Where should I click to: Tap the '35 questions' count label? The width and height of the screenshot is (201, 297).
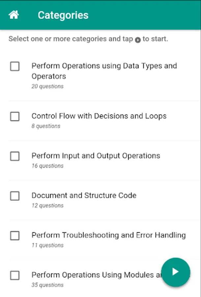[47, 285]
